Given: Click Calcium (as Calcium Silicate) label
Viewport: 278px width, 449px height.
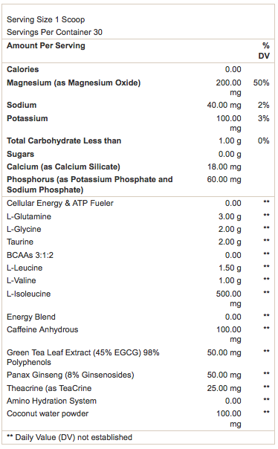Looking at the screenshot, I should (63, 167).
